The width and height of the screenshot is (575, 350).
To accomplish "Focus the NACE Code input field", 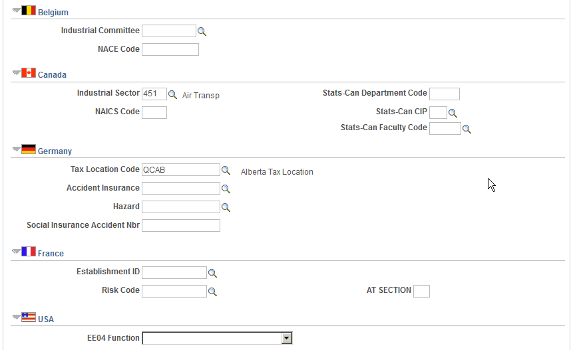I will point(170,49).
